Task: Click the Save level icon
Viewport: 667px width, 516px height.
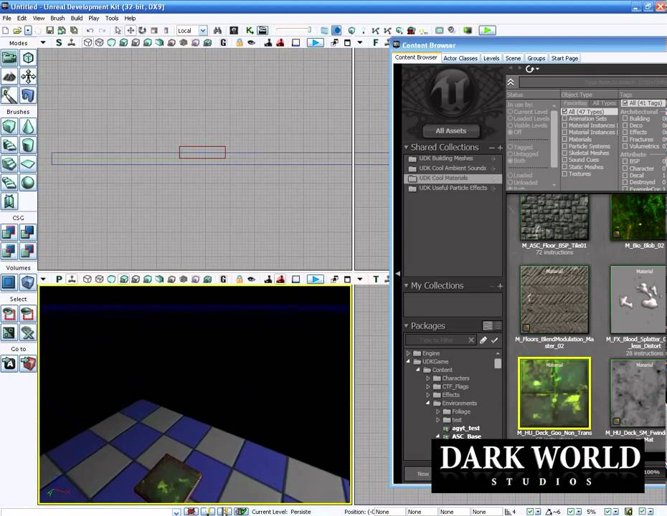Action: point(49,30)
